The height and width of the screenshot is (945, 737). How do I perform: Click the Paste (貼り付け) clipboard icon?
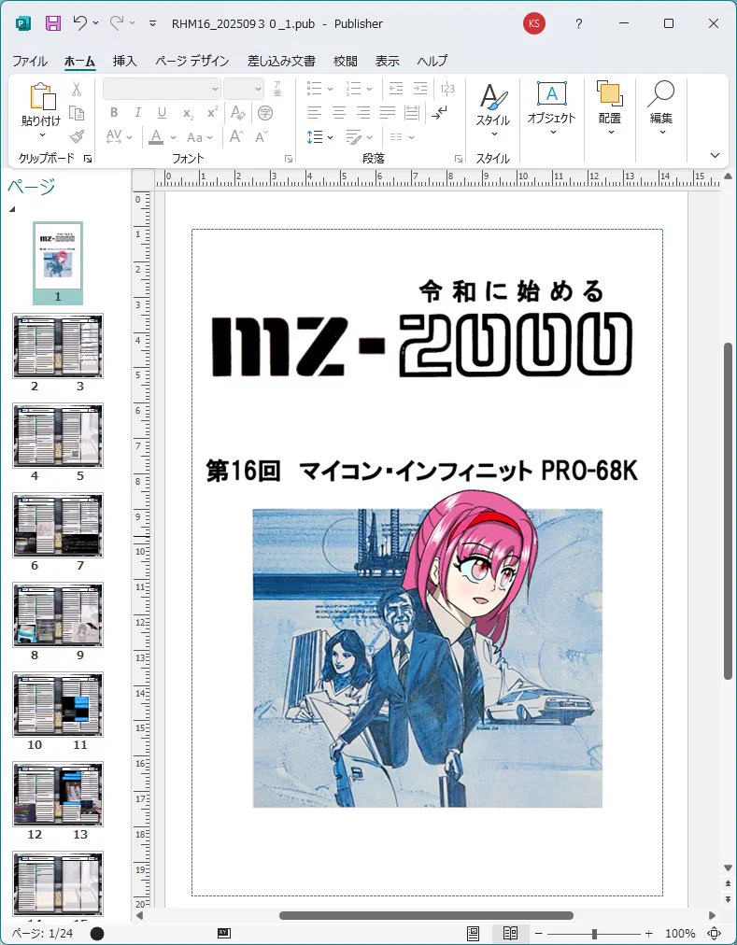click(x=42, y=96)
